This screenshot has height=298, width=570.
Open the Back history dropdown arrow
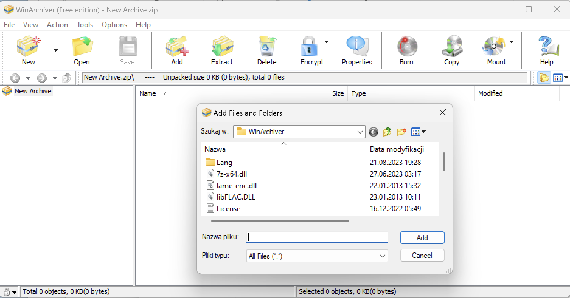point(28,78)
